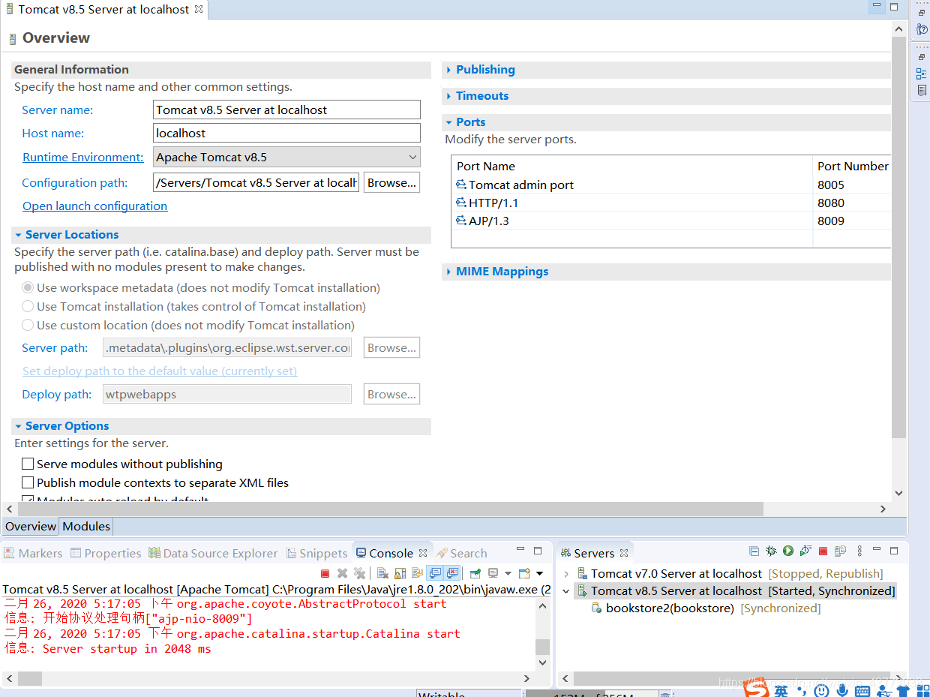930x697 pixels.
Task: Terminate the process in the Console toolbar
Action: (x=325, y=573)
